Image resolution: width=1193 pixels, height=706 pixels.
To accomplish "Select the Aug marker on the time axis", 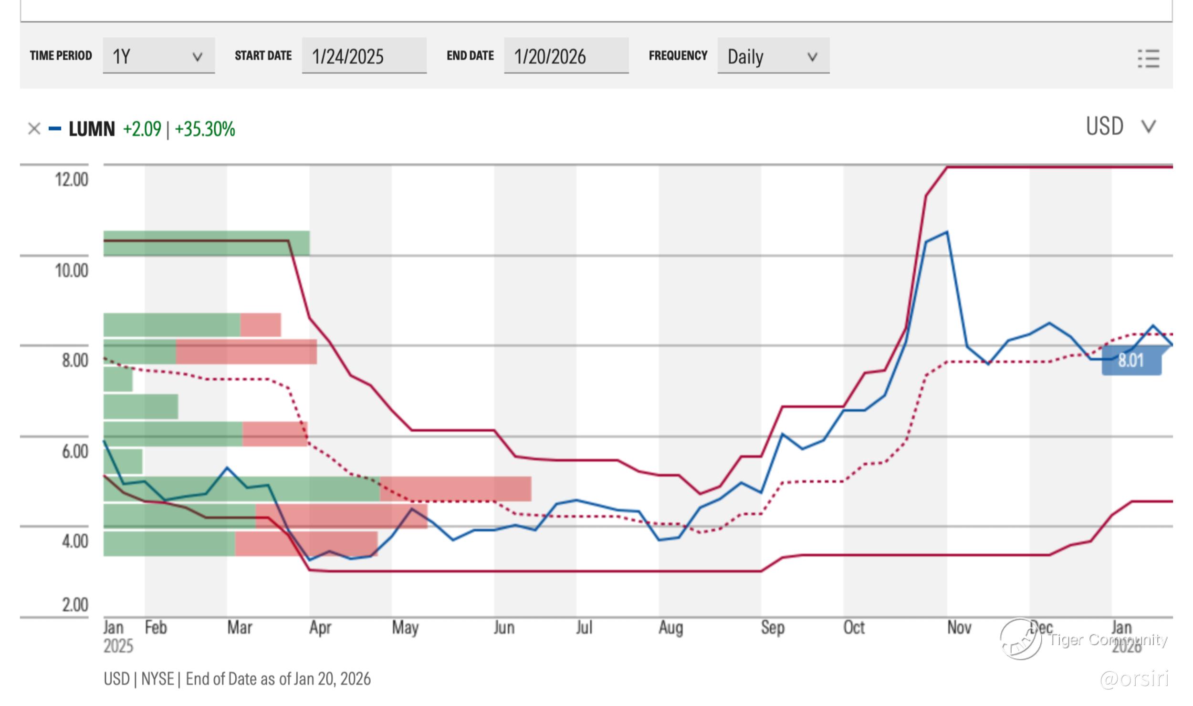I will (670, 627).
